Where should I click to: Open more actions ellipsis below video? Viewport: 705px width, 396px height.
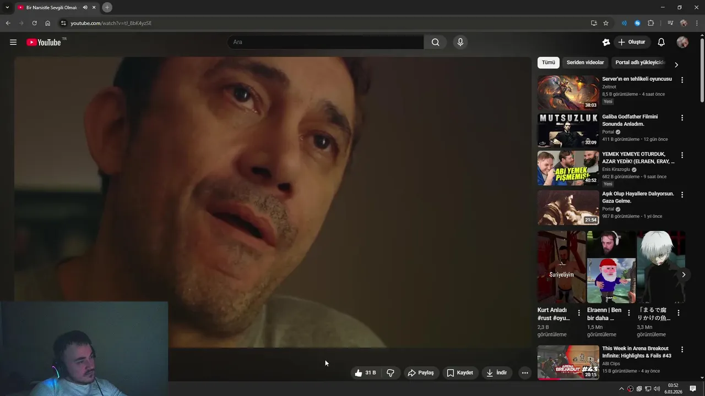525,373
